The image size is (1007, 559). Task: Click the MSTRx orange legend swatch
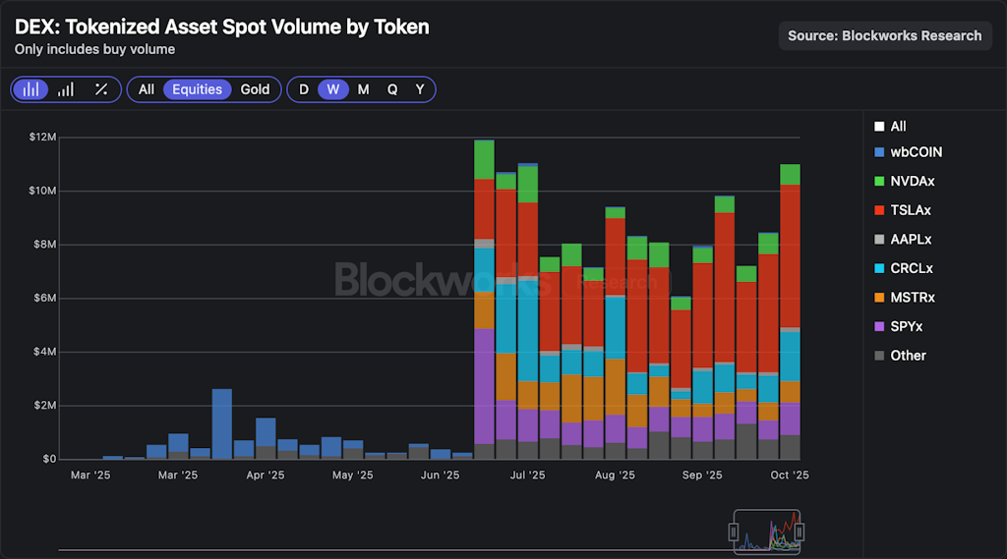(x=879, y=298)
